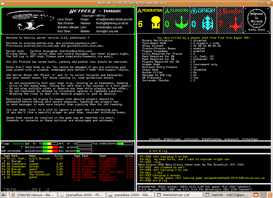Open second paradise-2000 - File taskbar window

[130, 195]
